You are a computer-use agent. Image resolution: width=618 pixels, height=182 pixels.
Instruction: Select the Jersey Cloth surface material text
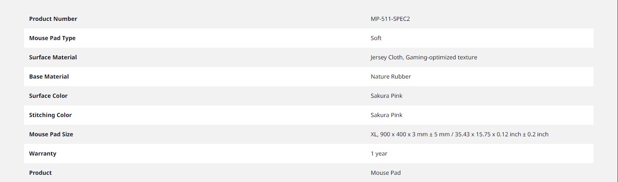coord(386,57)
